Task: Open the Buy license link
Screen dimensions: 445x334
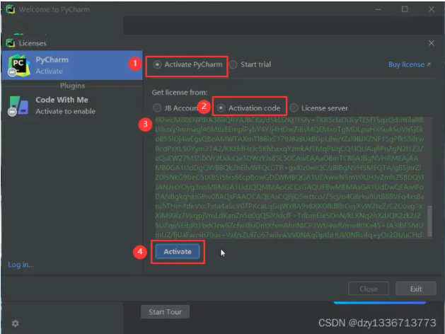Action: pos(409,64)
